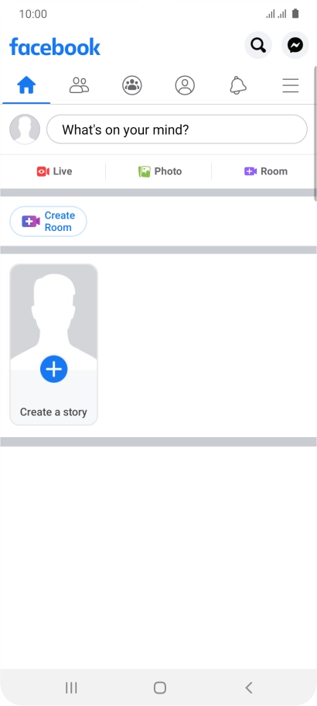The height and width of the screenshot is (706, 317).
Task: Tap the profile picture avatar beside post box
Action: [25, 129]
